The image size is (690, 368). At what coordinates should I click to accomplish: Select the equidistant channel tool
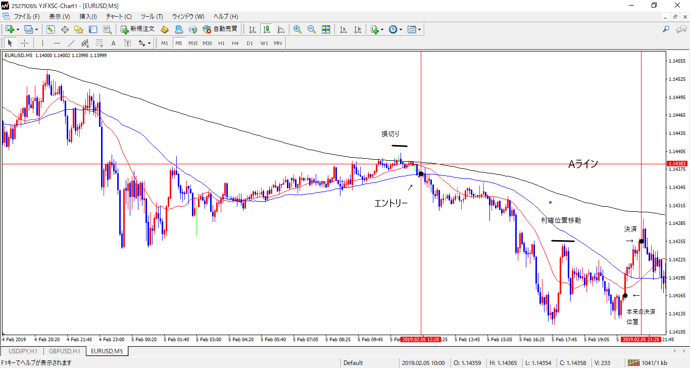[x=85, y=43]
